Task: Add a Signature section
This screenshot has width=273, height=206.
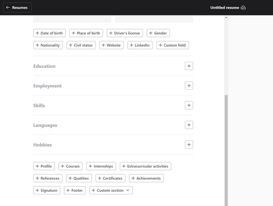Action: coord(47,190)
